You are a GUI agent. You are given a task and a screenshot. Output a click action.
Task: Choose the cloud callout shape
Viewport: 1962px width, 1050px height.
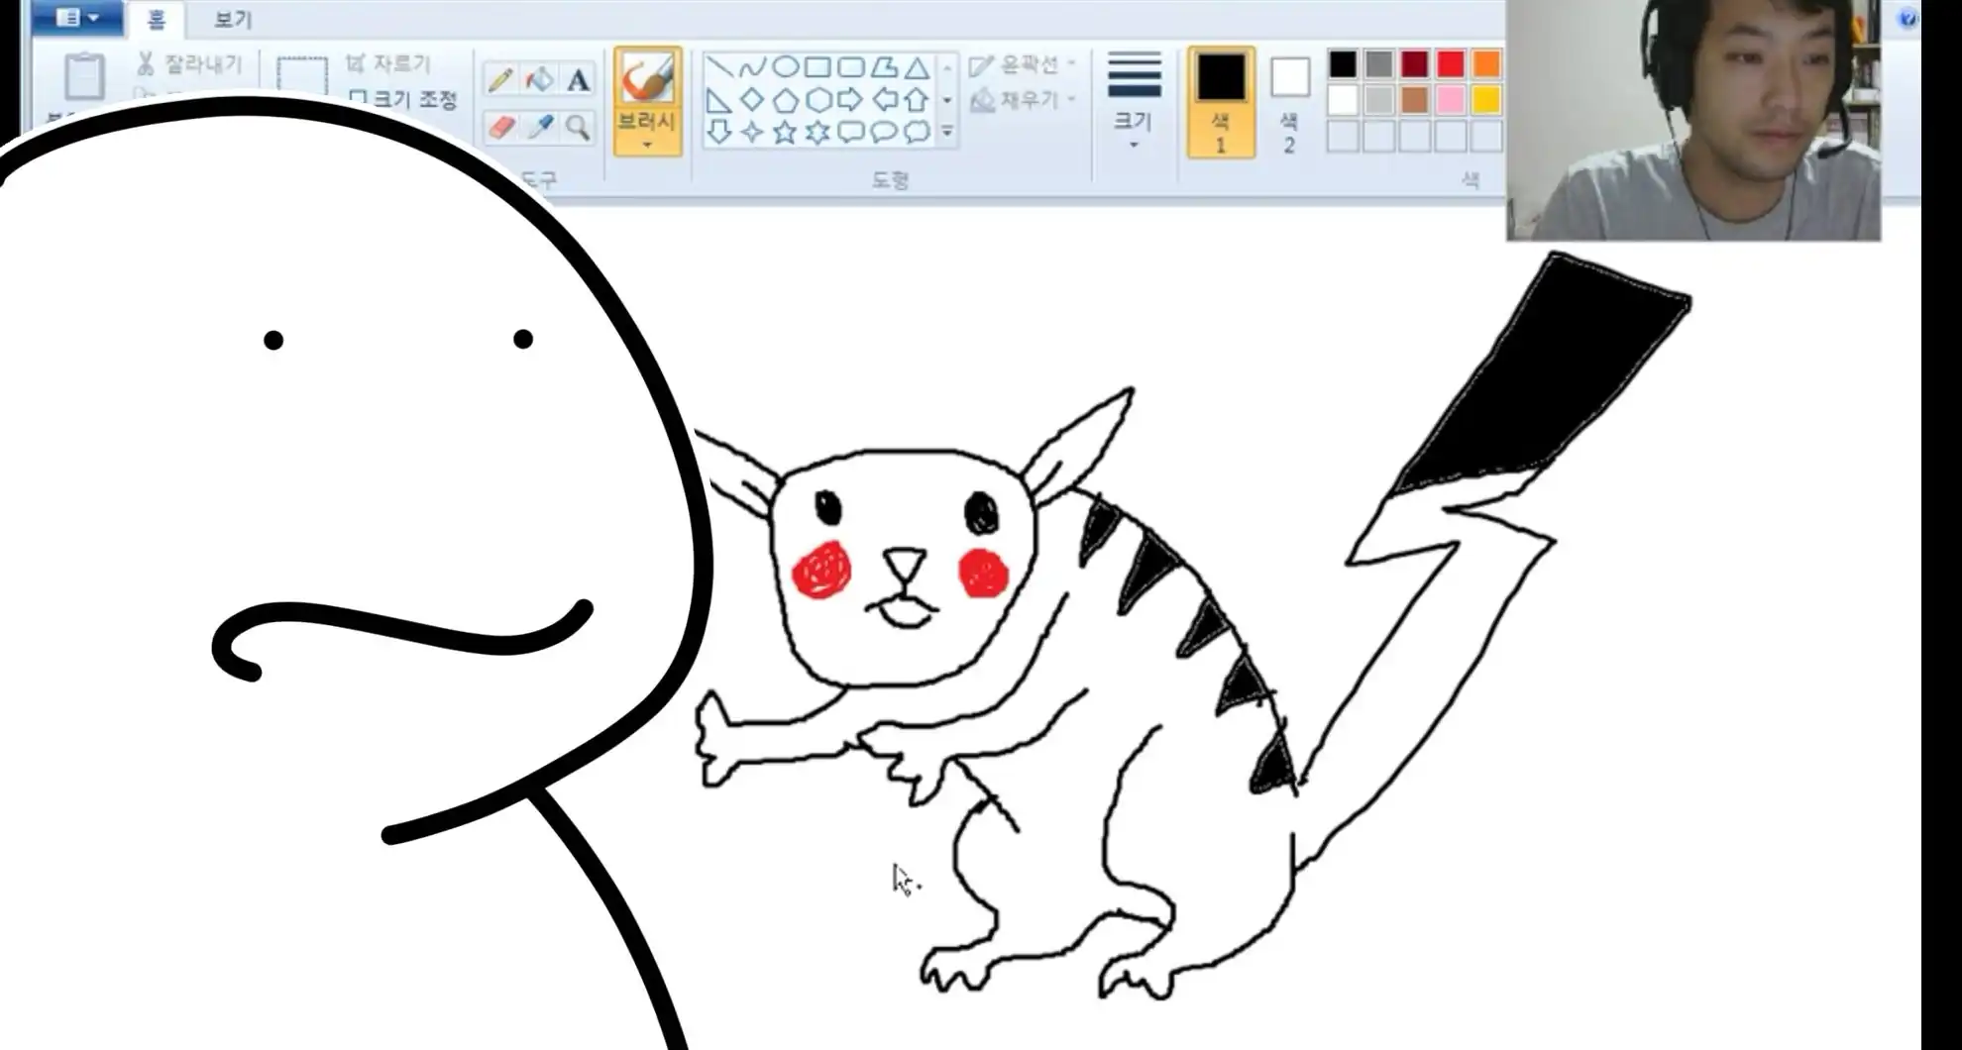point(918,132)
